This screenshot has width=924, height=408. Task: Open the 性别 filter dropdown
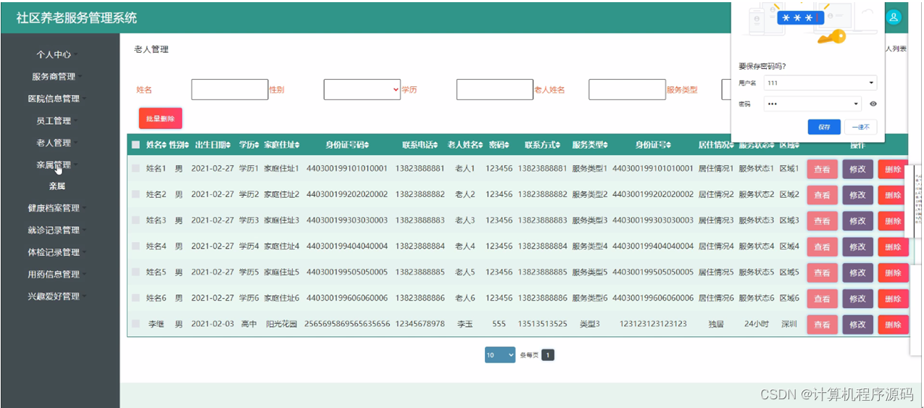362,89
